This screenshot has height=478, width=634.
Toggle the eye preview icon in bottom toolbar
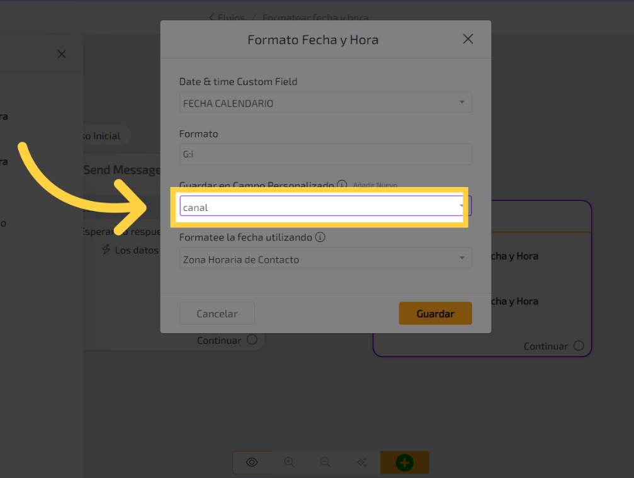click(x=252, y=462)
